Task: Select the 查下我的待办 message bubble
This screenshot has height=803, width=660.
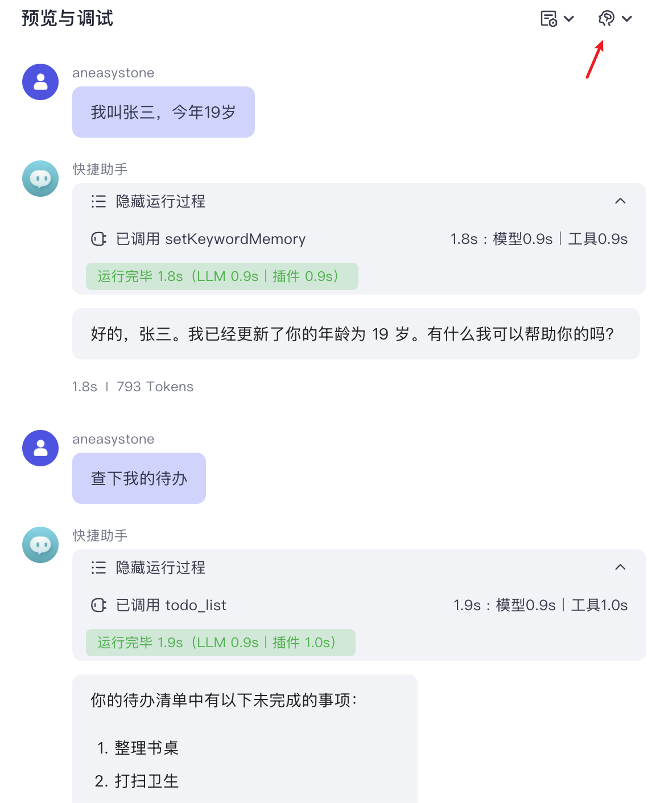Action: pos(139,478)
